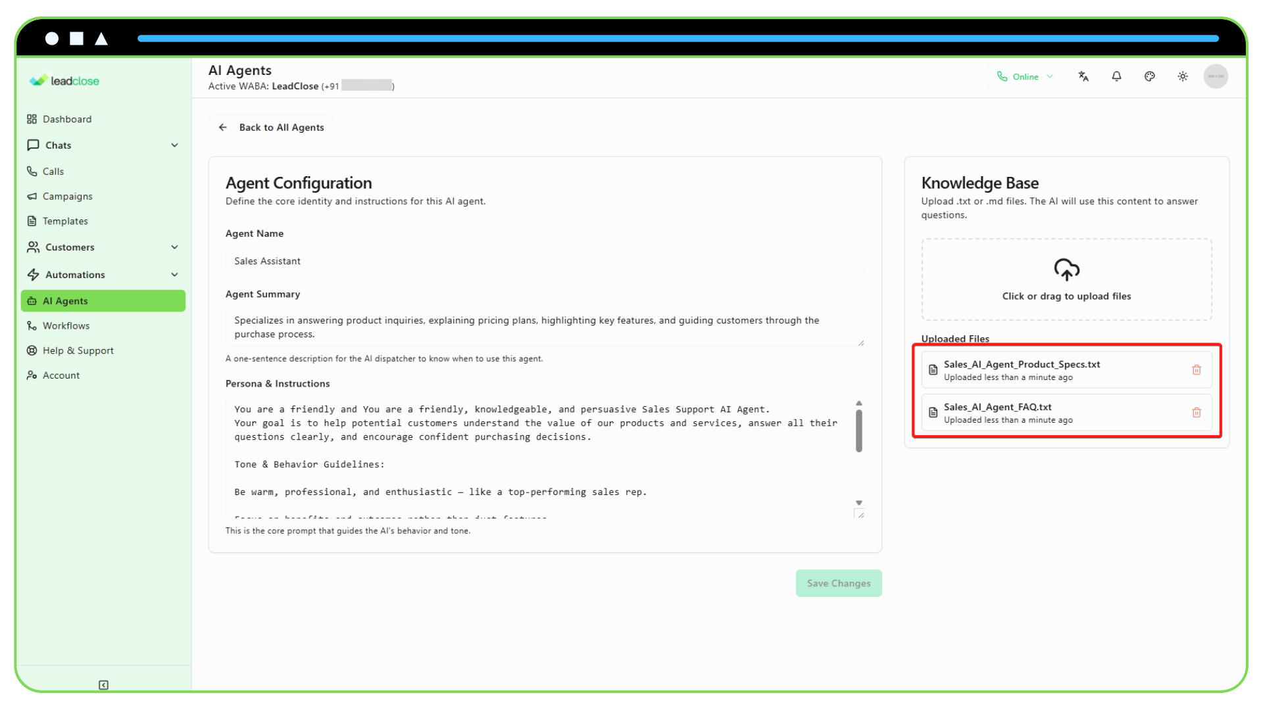Collapse the sidebar with bottom icon

tap(103, 685)
